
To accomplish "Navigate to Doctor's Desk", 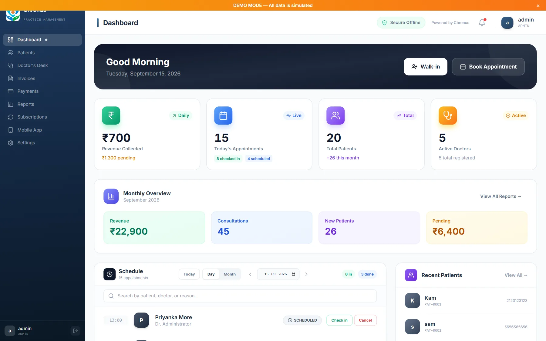I will pyautogui.click(x=42, y=65).
